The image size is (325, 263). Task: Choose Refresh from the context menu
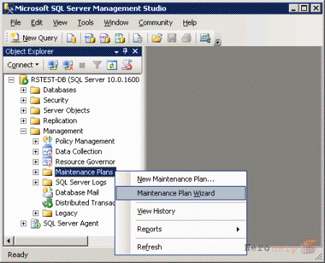181,247
